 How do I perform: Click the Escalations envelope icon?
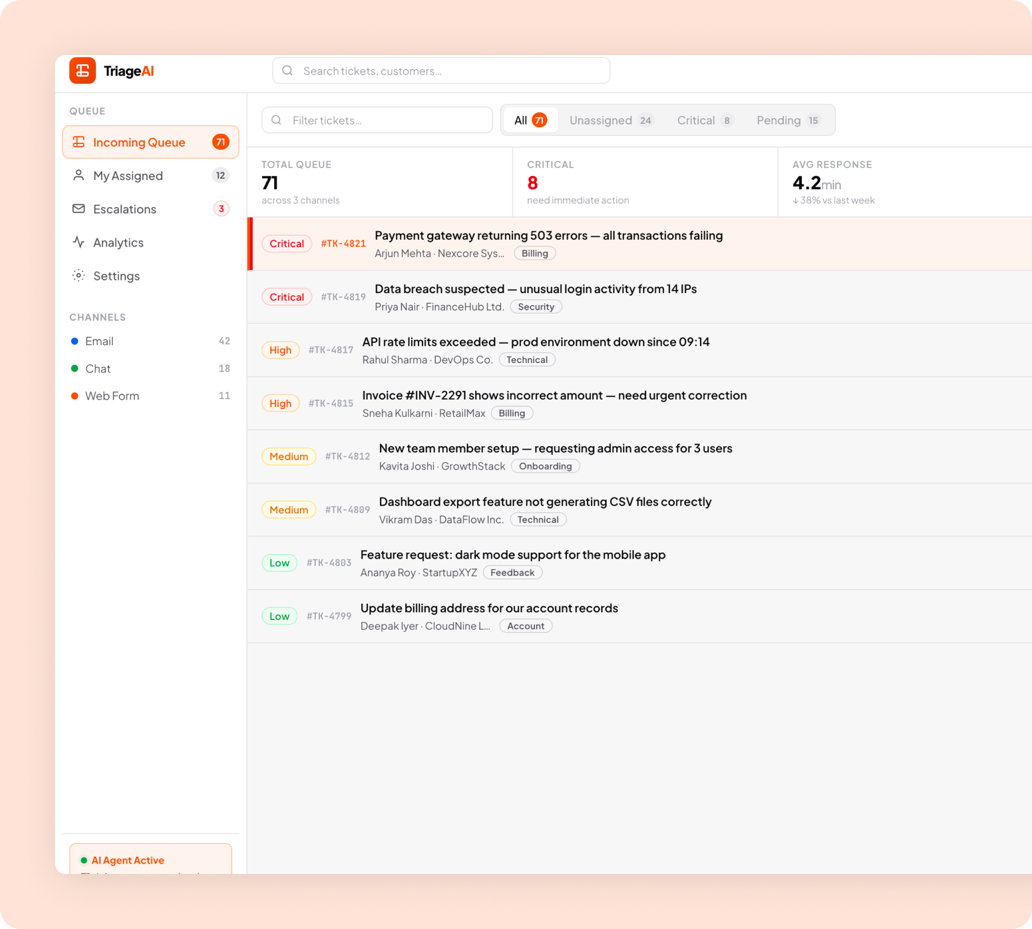(x=79, y=209)
